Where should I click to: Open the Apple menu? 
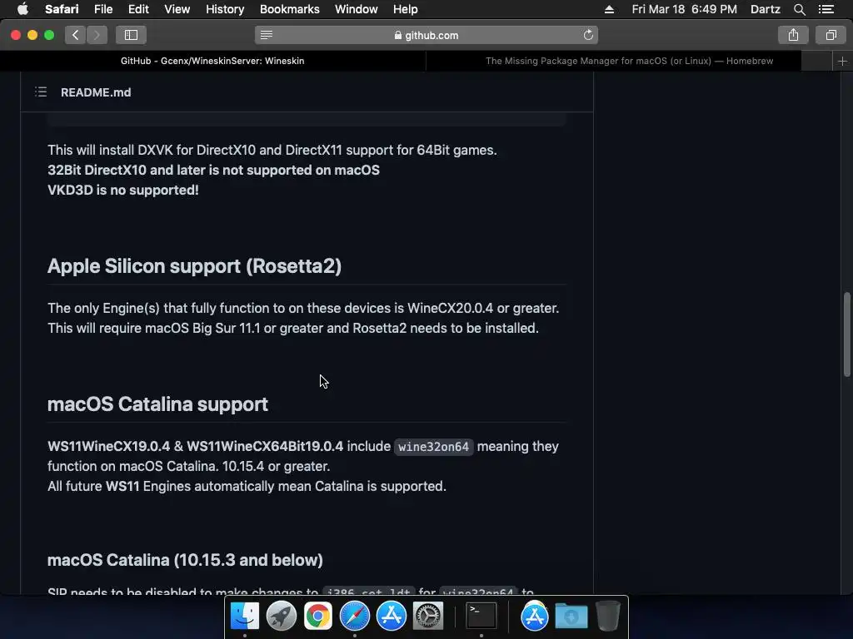(x=22, y=9)
